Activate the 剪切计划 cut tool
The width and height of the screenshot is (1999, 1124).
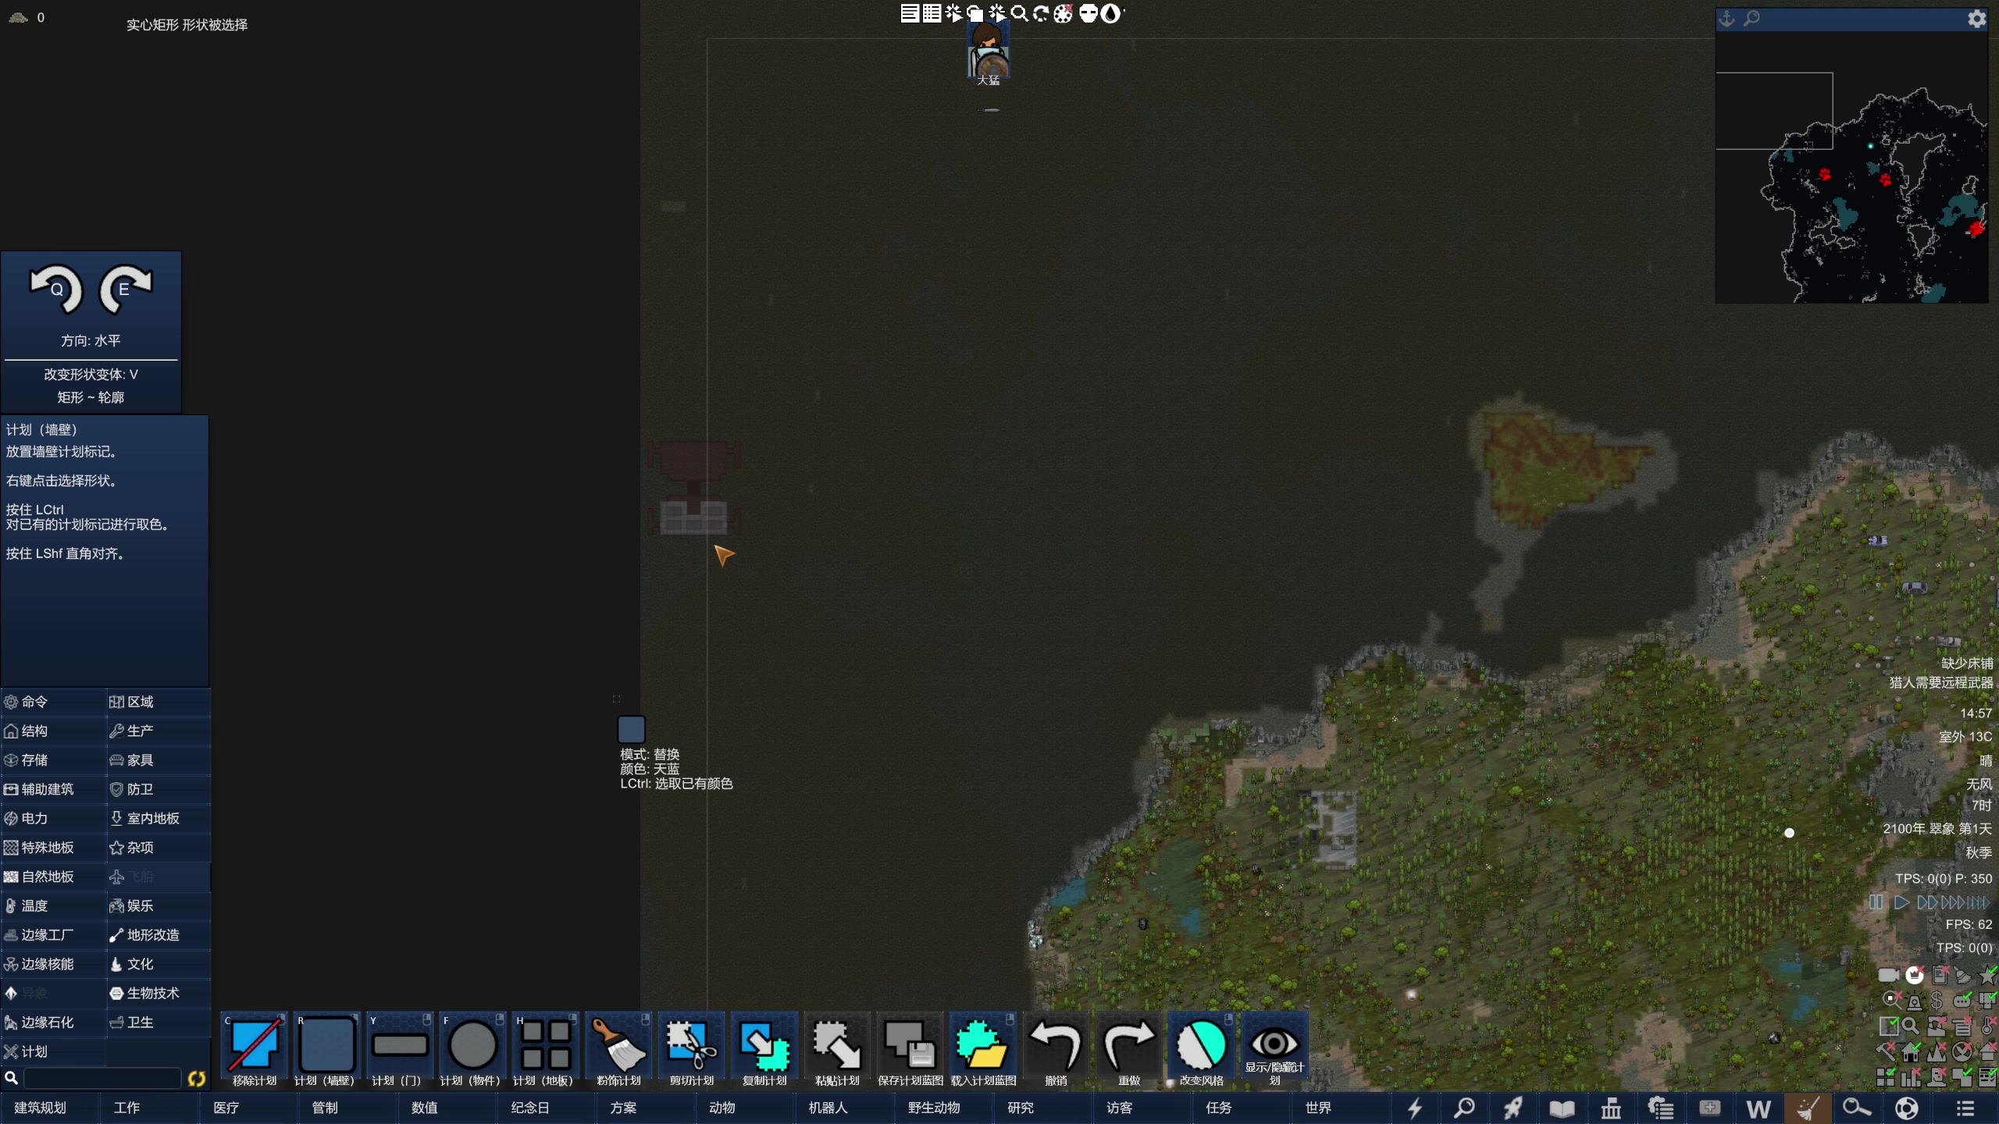(x=691, y=1050)
